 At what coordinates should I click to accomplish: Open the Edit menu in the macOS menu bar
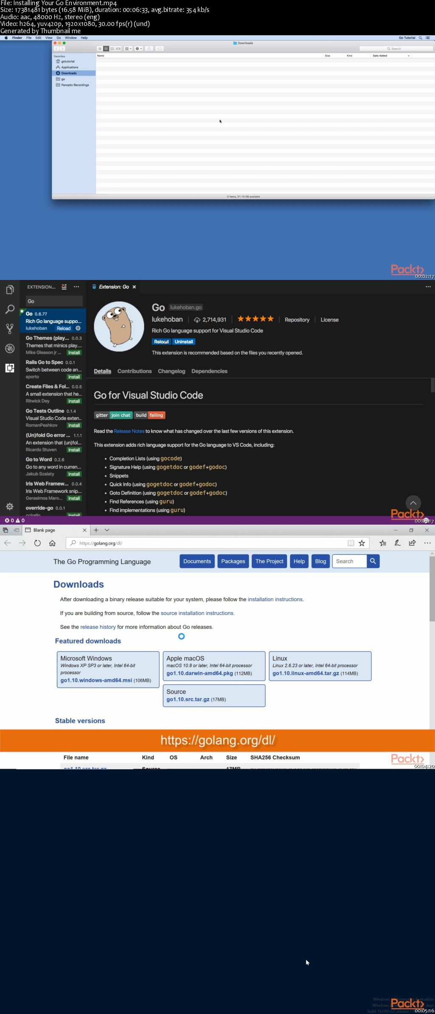pyautogui.click(x=38, y=38)
